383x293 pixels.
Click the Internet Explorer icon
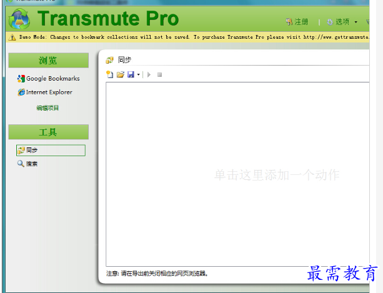21,92
